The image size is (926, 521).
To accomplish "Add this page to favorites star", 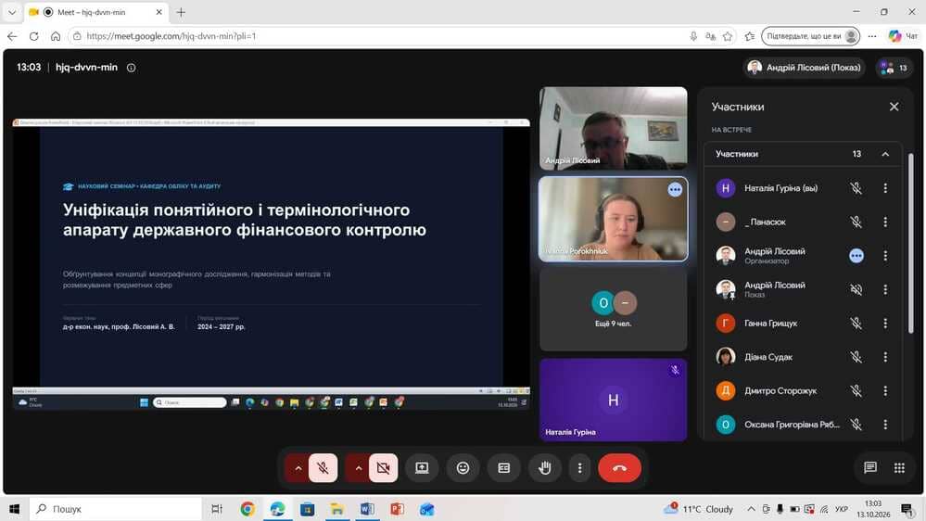I will [728, 36].
